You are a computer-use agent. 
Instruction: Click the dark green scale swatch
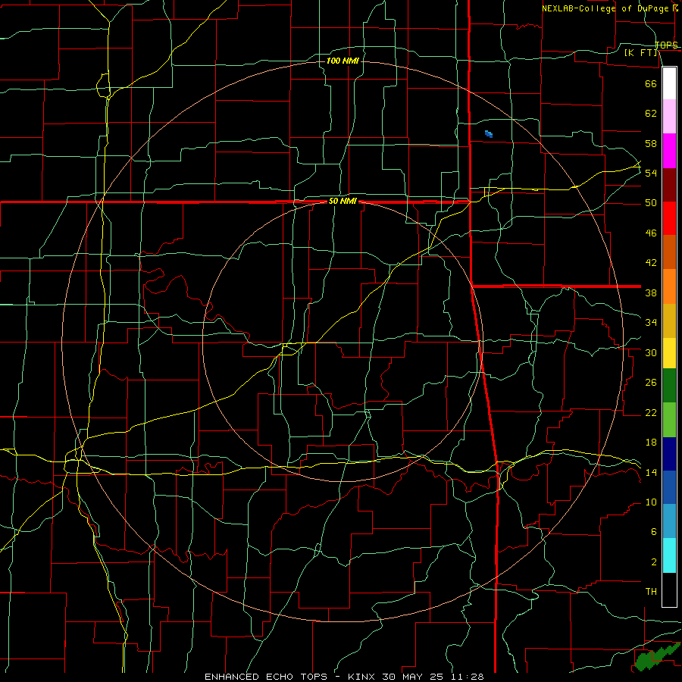669,386
